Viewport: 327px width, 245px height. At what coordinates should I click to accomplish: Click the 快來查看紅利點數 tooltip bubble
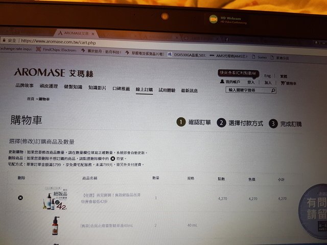pyautogui.click(x=239, y=73)
